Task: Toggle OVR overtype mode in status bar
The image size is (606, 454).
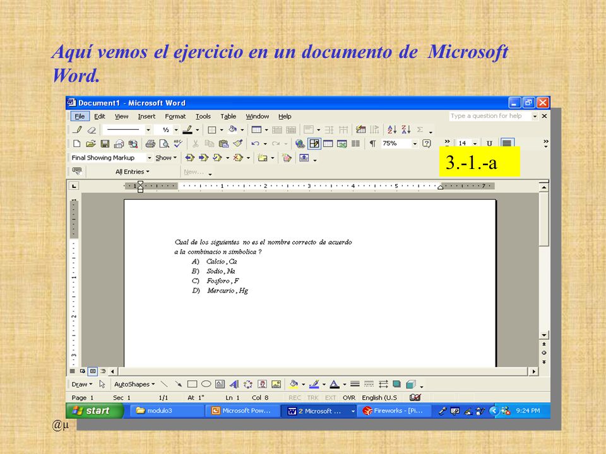Action: (x=348, y=398)
